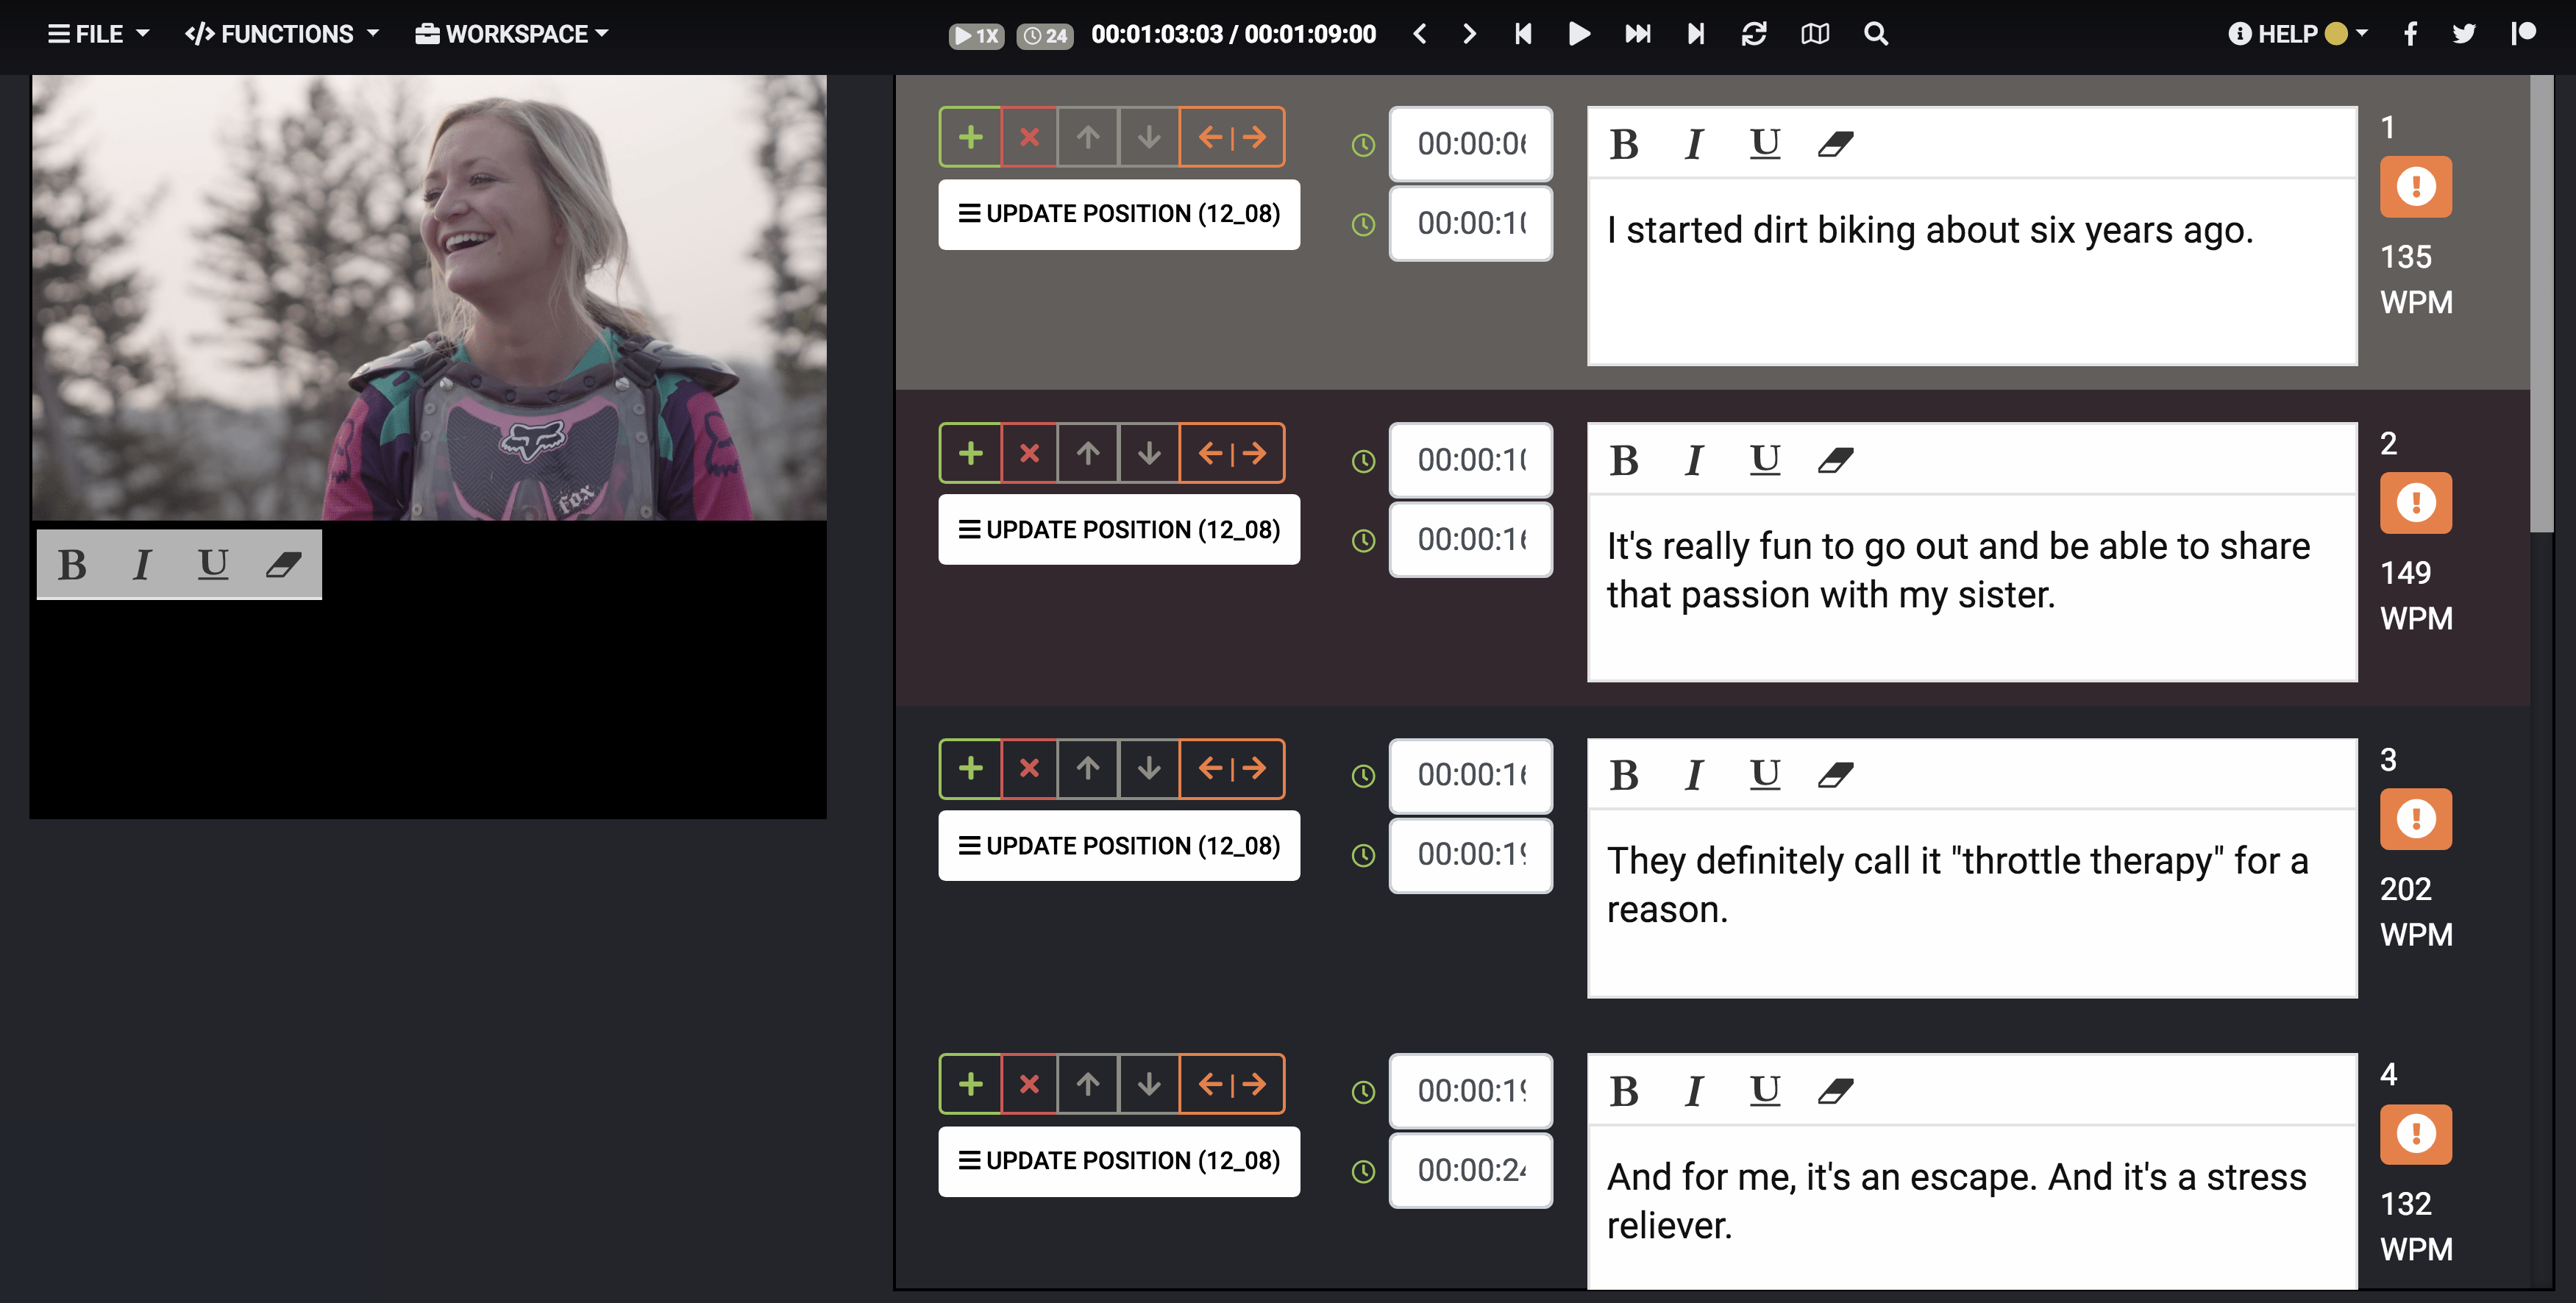Toggle loop playback in the top toolbar
The image size is (2576, 1303).
[1755, 34]
